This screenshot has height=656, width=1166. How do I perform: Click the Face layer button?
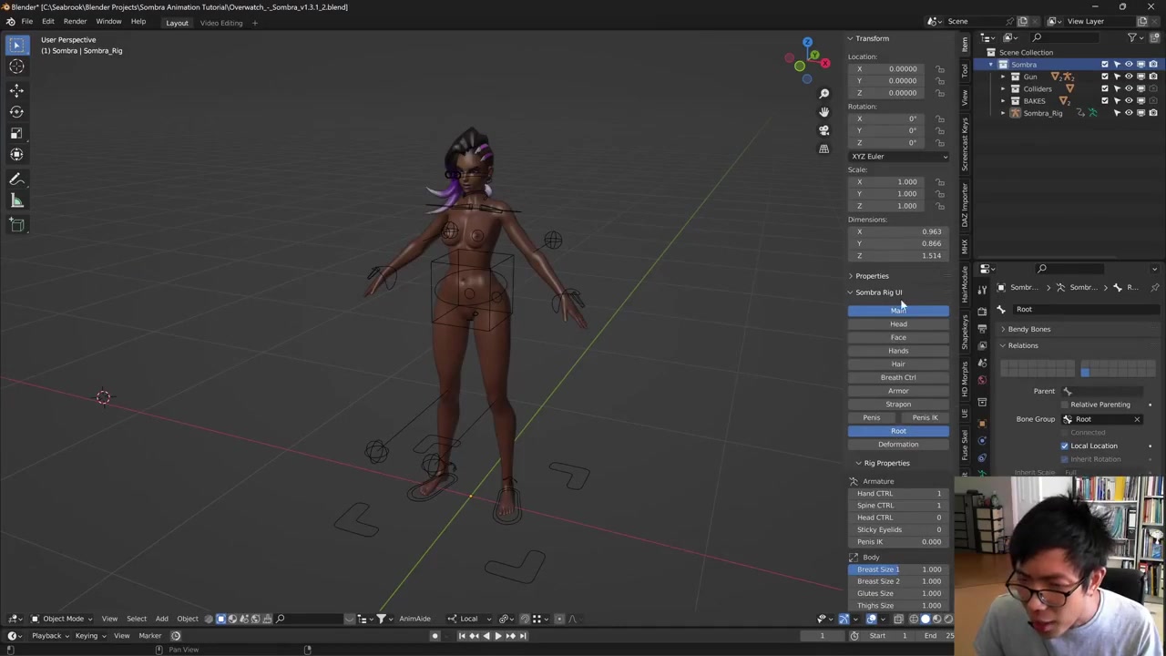coord(898,337)
